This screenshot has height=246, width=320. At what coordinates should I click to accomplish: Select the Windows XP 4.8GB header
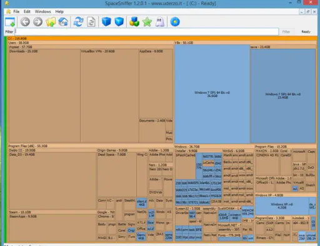(x=286, y=195)
